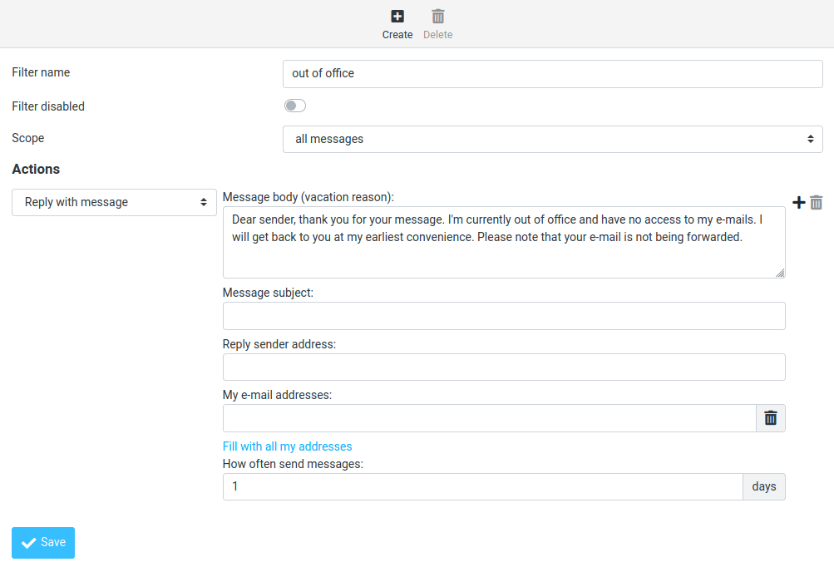This screenshot has width=834, height=567.
Task: Click the message body resize handle
Action: [x=780, y=273]
